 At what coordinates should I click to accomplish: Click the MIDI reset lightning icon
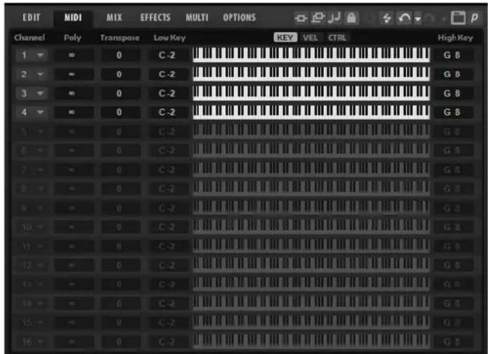(x=387, y=18)
